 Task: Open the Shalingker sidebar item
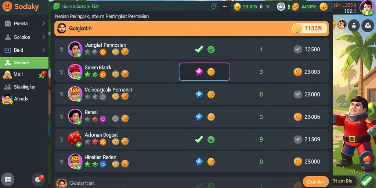click(x=24, y=87)
